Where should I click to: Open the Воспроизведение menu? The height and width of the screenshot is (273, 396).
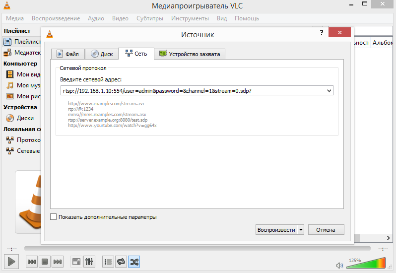(56, 18)
